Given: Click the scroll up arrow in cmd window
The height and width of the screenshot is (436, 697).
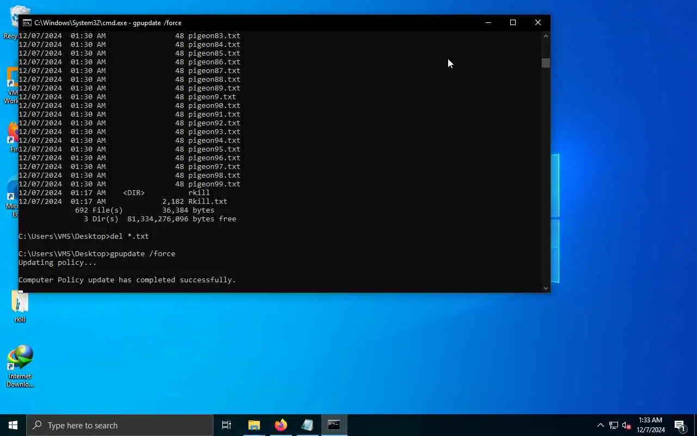Looking at the screenshot, I should [x=546, y=36].
